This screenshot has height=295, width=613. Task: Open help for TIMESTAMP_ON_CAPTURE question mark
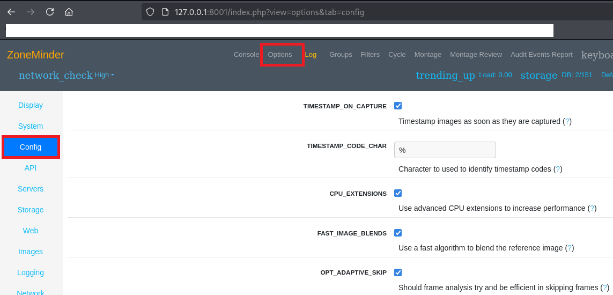(567, 122)
